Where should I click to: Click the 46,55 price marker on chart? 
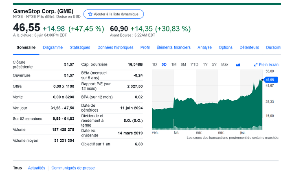(x=271, y=80)
